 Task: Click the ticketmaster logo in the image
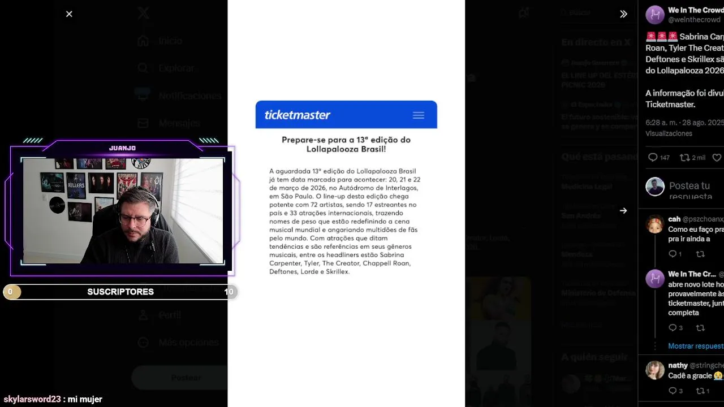298,115
